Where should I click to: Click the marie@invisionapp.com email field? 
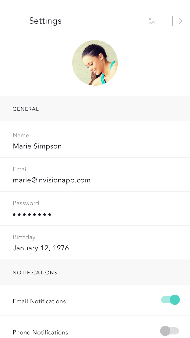coord(52,180)
